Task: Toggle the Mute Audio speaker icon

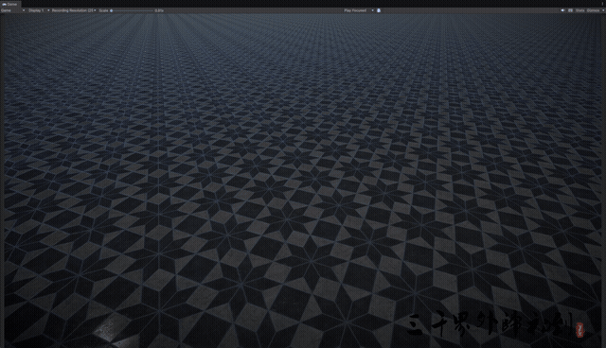Action: coord(562,10)
